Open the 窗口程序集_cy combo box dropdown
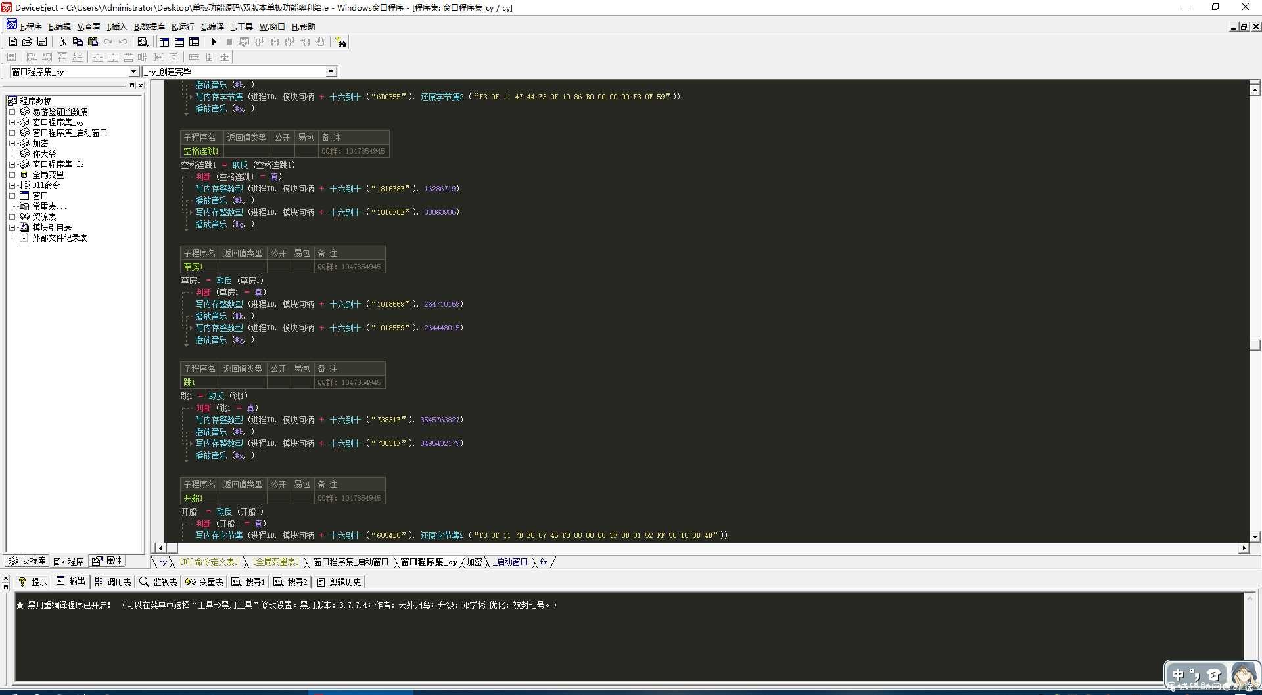1262x695 pixels. point(133,72)
